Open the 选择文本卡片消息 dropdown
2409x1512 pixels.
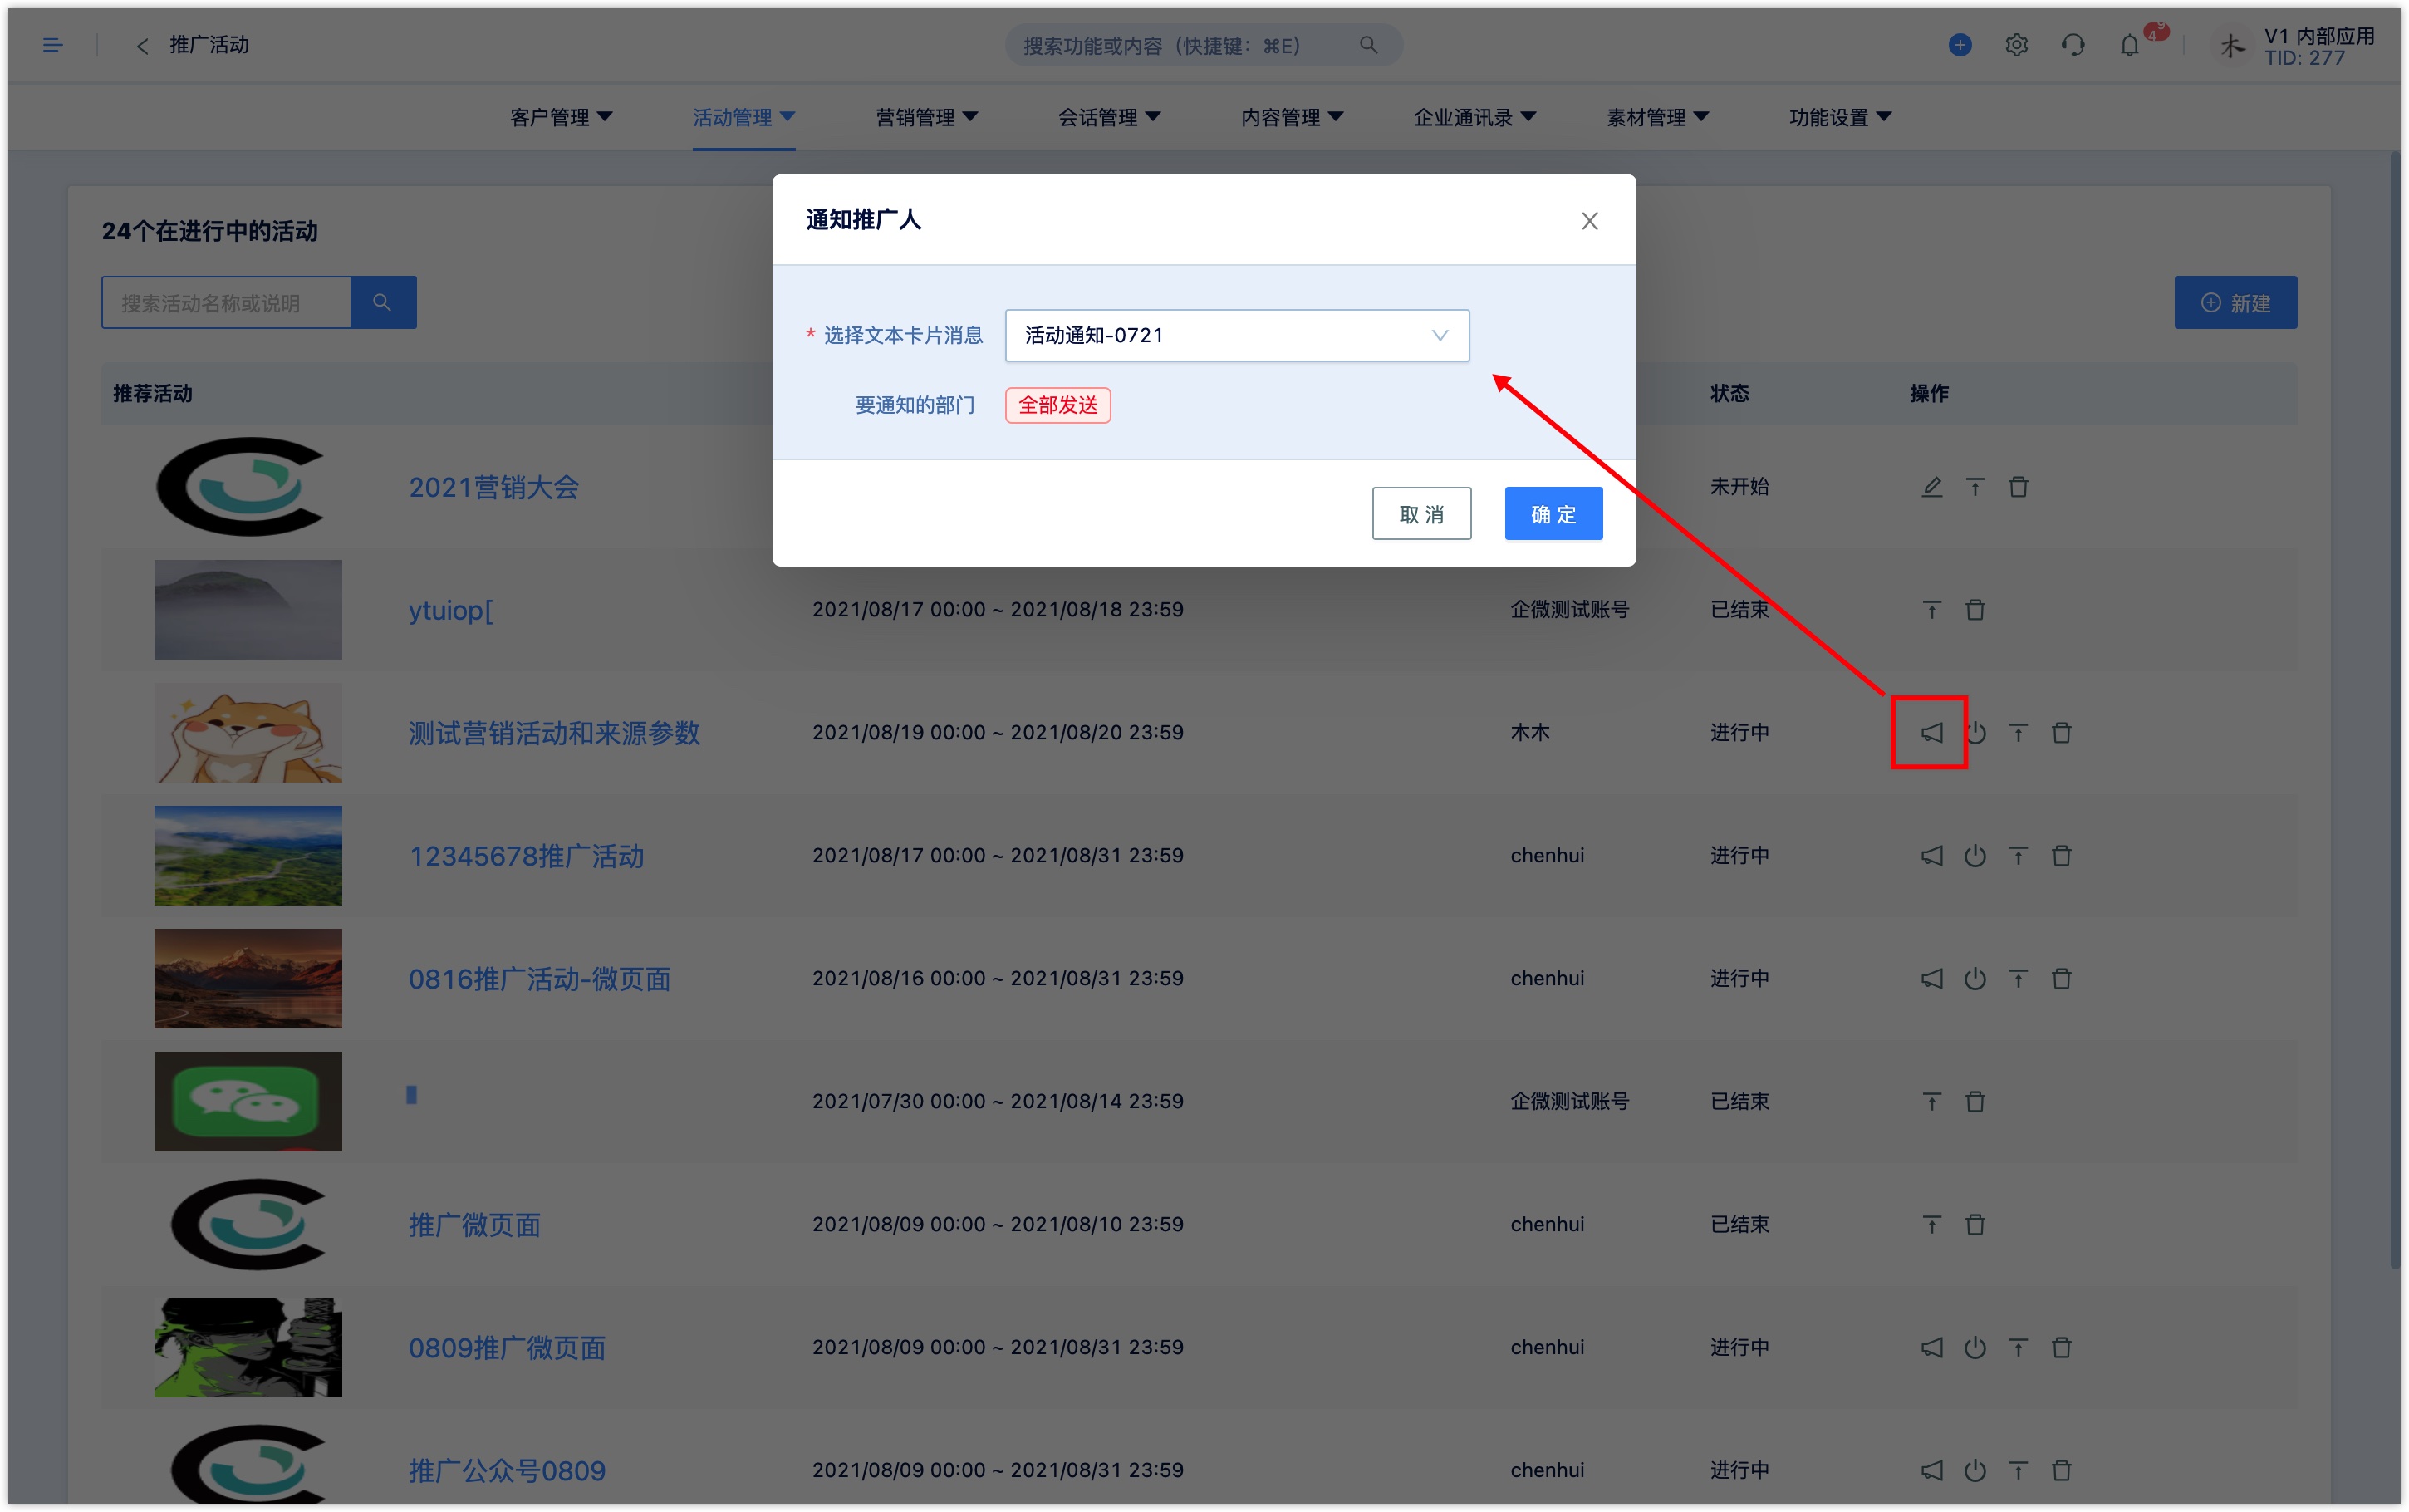tap(1237, 335)
